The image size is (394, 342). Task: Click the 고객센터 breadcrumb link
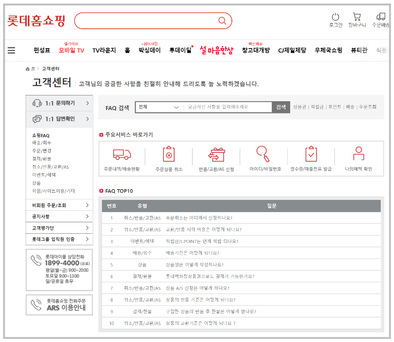coord(50,69)
